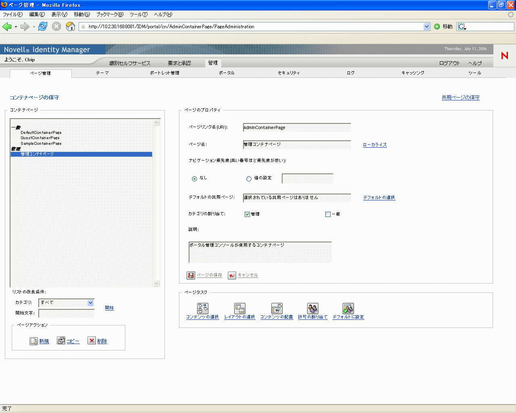Click the search engine icon in search box

point(462,27)
